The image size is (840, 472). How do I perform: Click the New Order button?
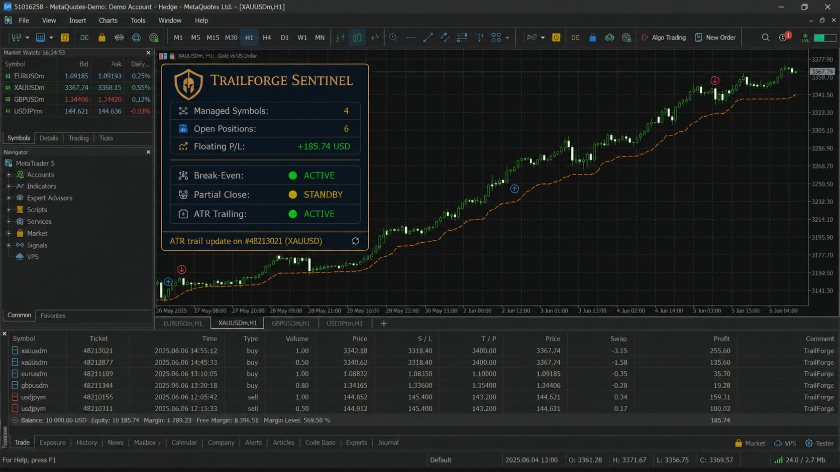(x=715, y=38)
